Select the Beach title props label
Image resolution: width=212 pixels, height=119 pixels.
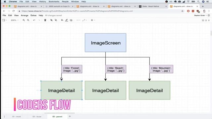116,69
